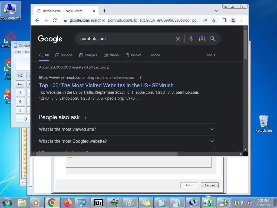Open the Calculator View menu
Image resolution: width=277 pixels, height=208 pixels.
[x=18, y=51]
